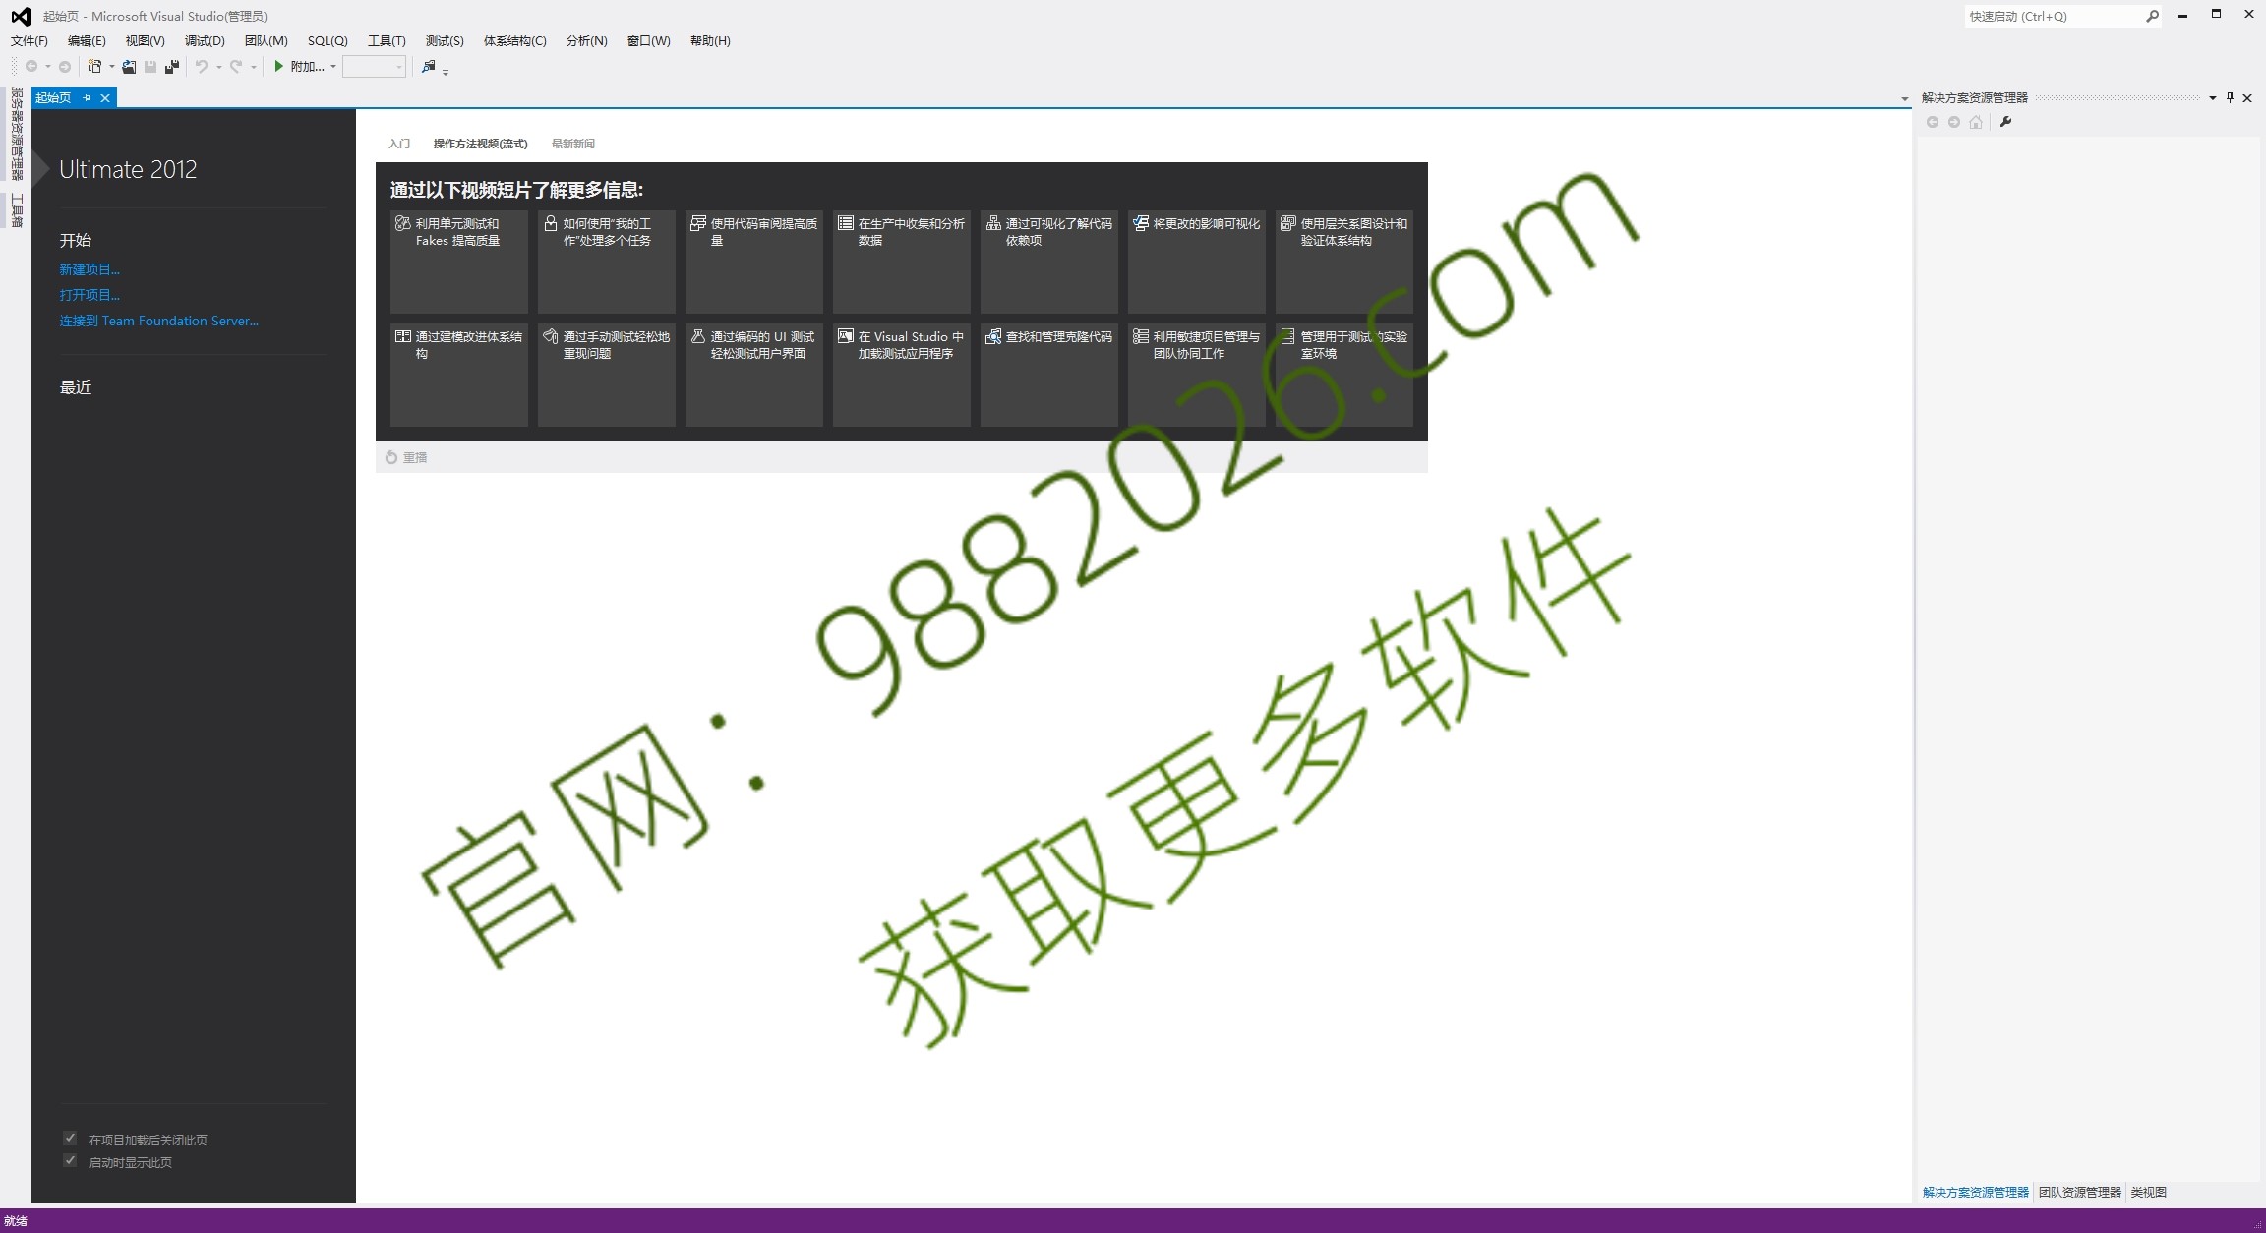Open the 工具箱 side tab
The height and width of the screenshot is (1233, 2266).
(17, 210)
